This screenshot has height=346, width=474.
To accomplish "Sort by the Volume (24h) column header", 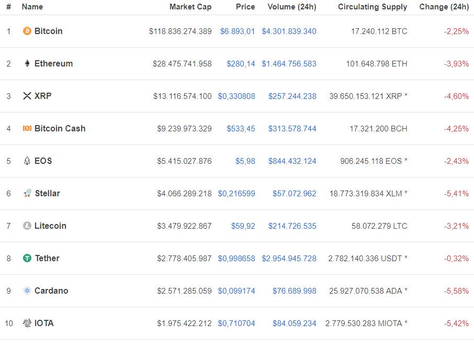I will click(x=292, y=7).
